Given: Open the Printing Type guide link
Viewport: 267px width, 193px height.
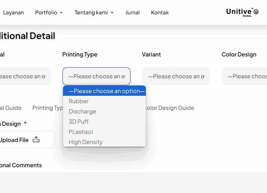Looking at the screenshot, I should 47,108.
